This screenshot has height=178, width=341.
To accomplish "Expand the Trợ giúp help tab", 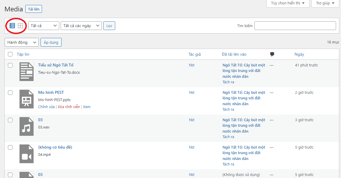I will 325,3.
